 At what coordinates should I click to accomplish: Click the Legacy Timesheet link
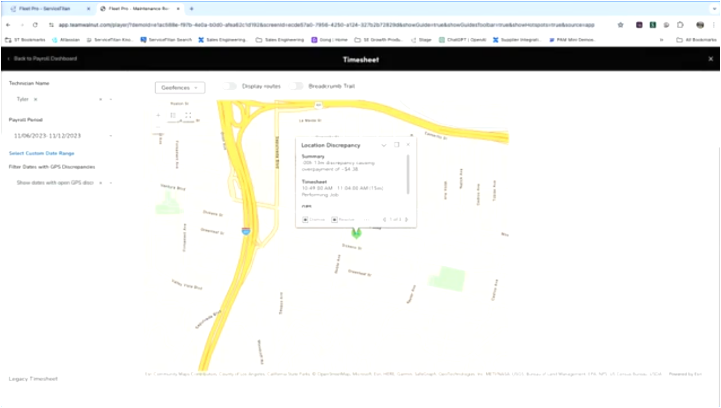pyautogui.click(x=33, y=379)
